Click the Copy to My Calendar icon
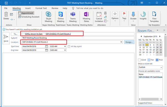Image resolution: width=167 pixels, height=107 pixels. click(x=11, y=14)
